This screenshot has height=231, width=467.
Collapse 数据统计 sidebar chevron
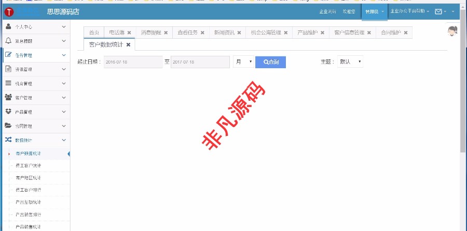pyautogui.click(x=64, y=140)
